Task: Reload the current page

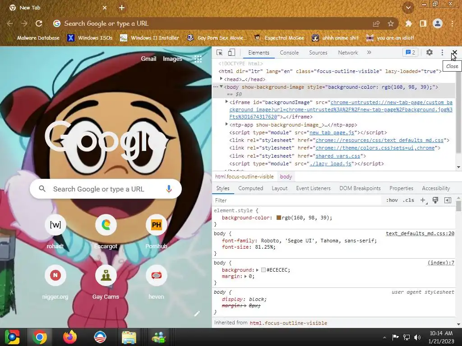Action: point(39,23)
